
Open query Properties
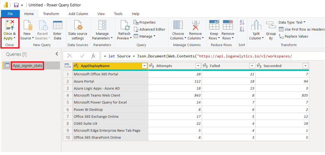point(145,22)
